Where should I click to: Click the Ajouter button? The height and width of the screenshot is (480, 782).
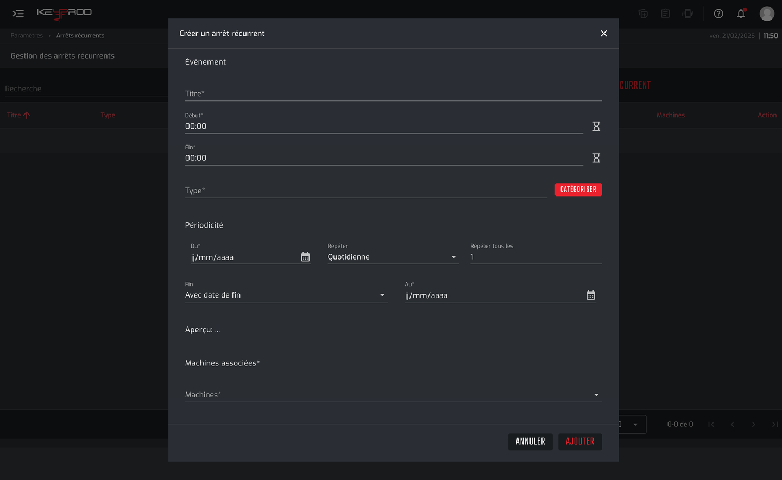point(580,441)
